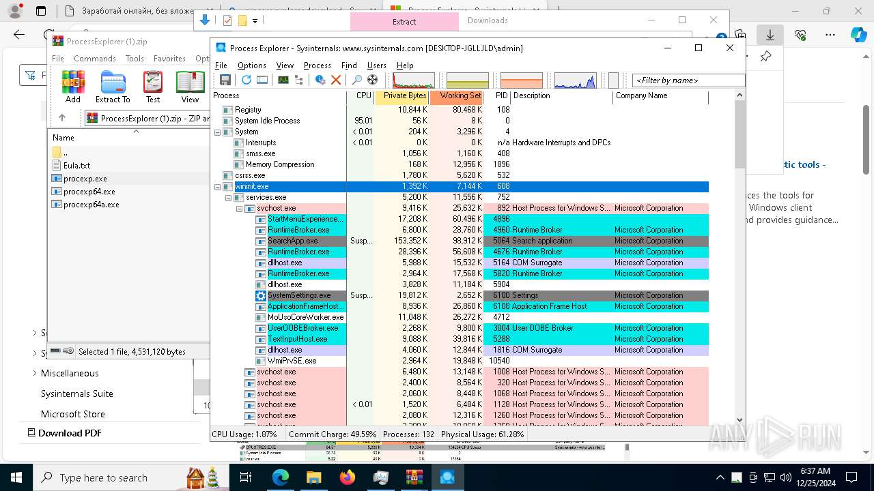Select the StartMenuExperience process row
The height and width of the screenshot is (491, 874).
point(461,219)
